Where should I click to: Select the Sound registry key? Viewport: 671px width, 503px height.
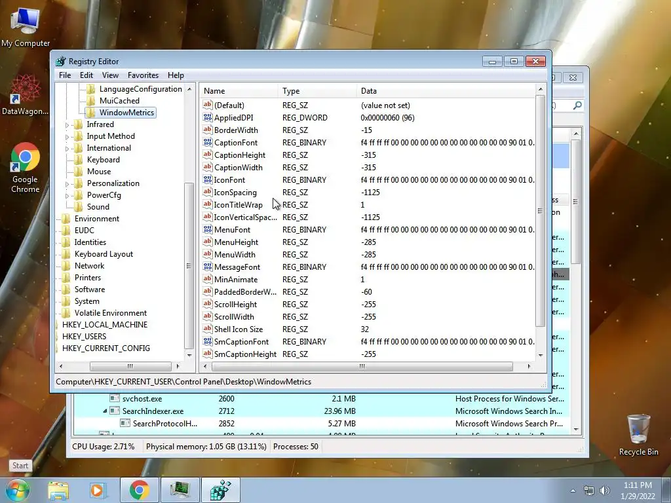pos(98,206)
